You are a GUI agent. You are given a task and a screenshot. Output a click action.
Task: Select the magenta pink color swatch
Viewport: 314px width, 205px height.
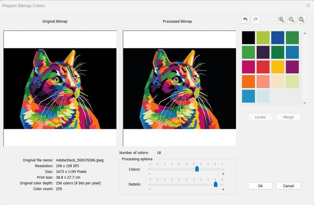(249, 67)
